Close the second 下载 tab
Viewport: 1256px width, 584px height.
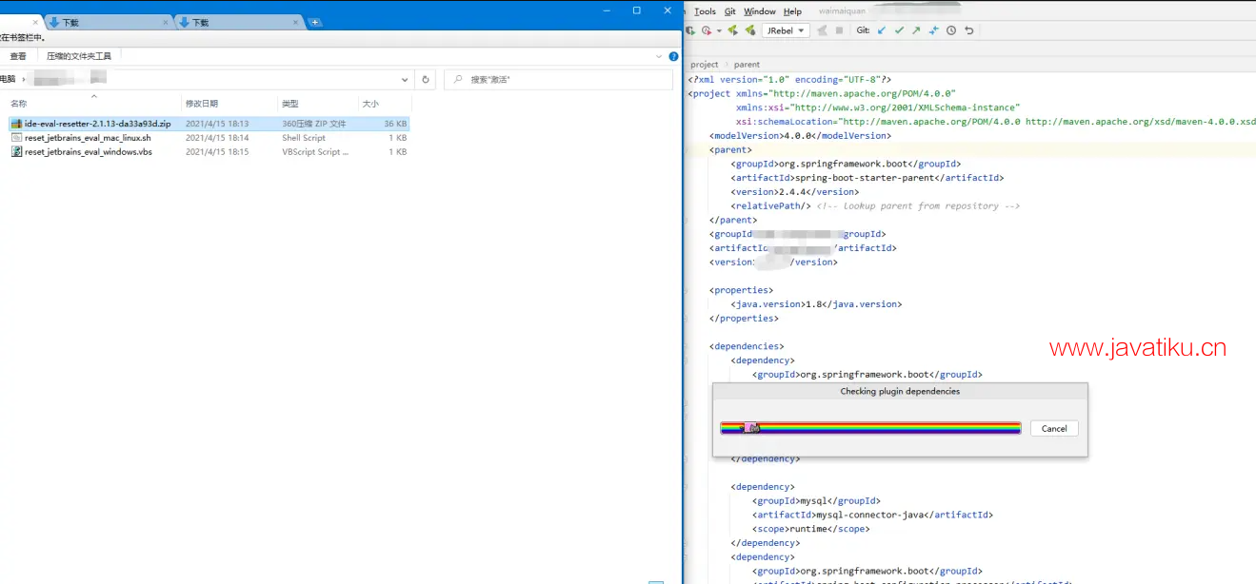coord(165,22)
